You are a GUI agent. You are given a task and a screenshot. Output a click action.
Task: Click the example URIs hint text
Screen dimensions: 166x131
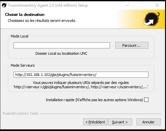81,87
